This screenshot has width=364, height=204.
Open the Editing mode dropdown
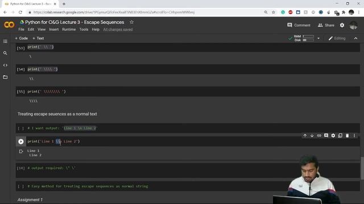pos(337,39)
